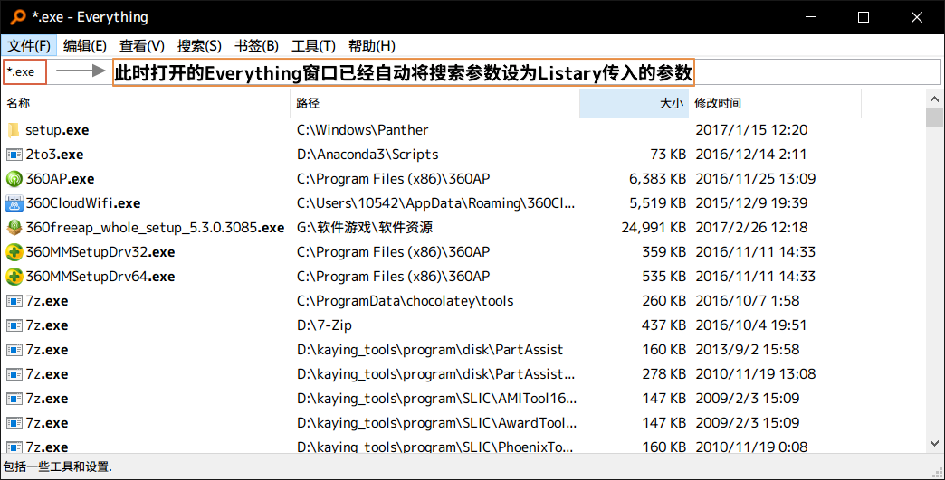The height and width of the screenshot is (480, 945).
Task: Open the 文件(F) menu
Action: point(29,46)
